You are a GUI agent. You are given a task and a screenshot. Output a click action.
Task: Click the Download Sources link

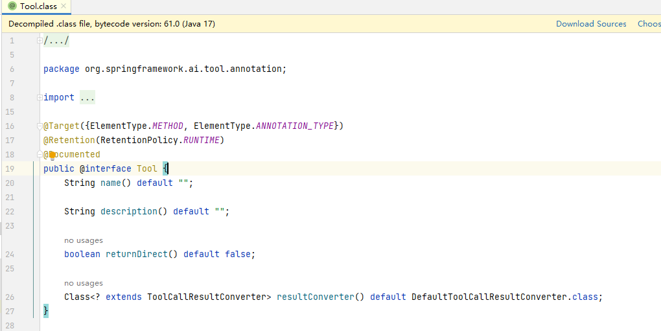(591, 24)
